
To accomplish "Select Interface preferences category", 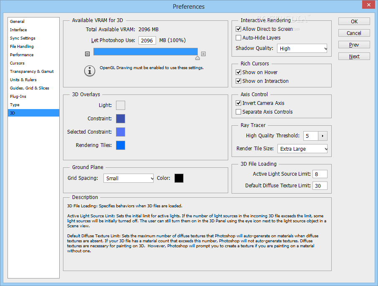I will click(33, 30).
